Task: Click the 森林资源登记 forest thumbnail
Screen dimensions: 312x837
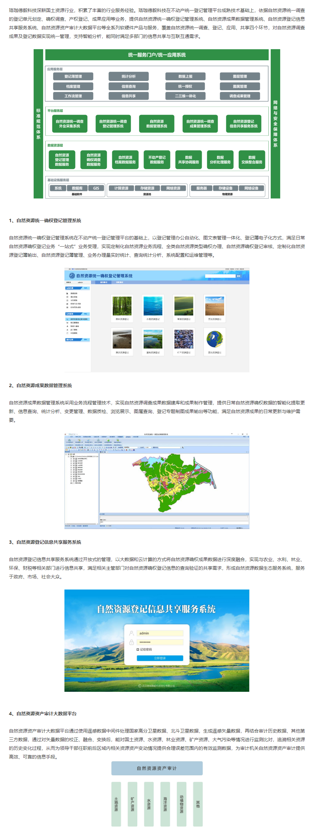Action: [122, 306]
